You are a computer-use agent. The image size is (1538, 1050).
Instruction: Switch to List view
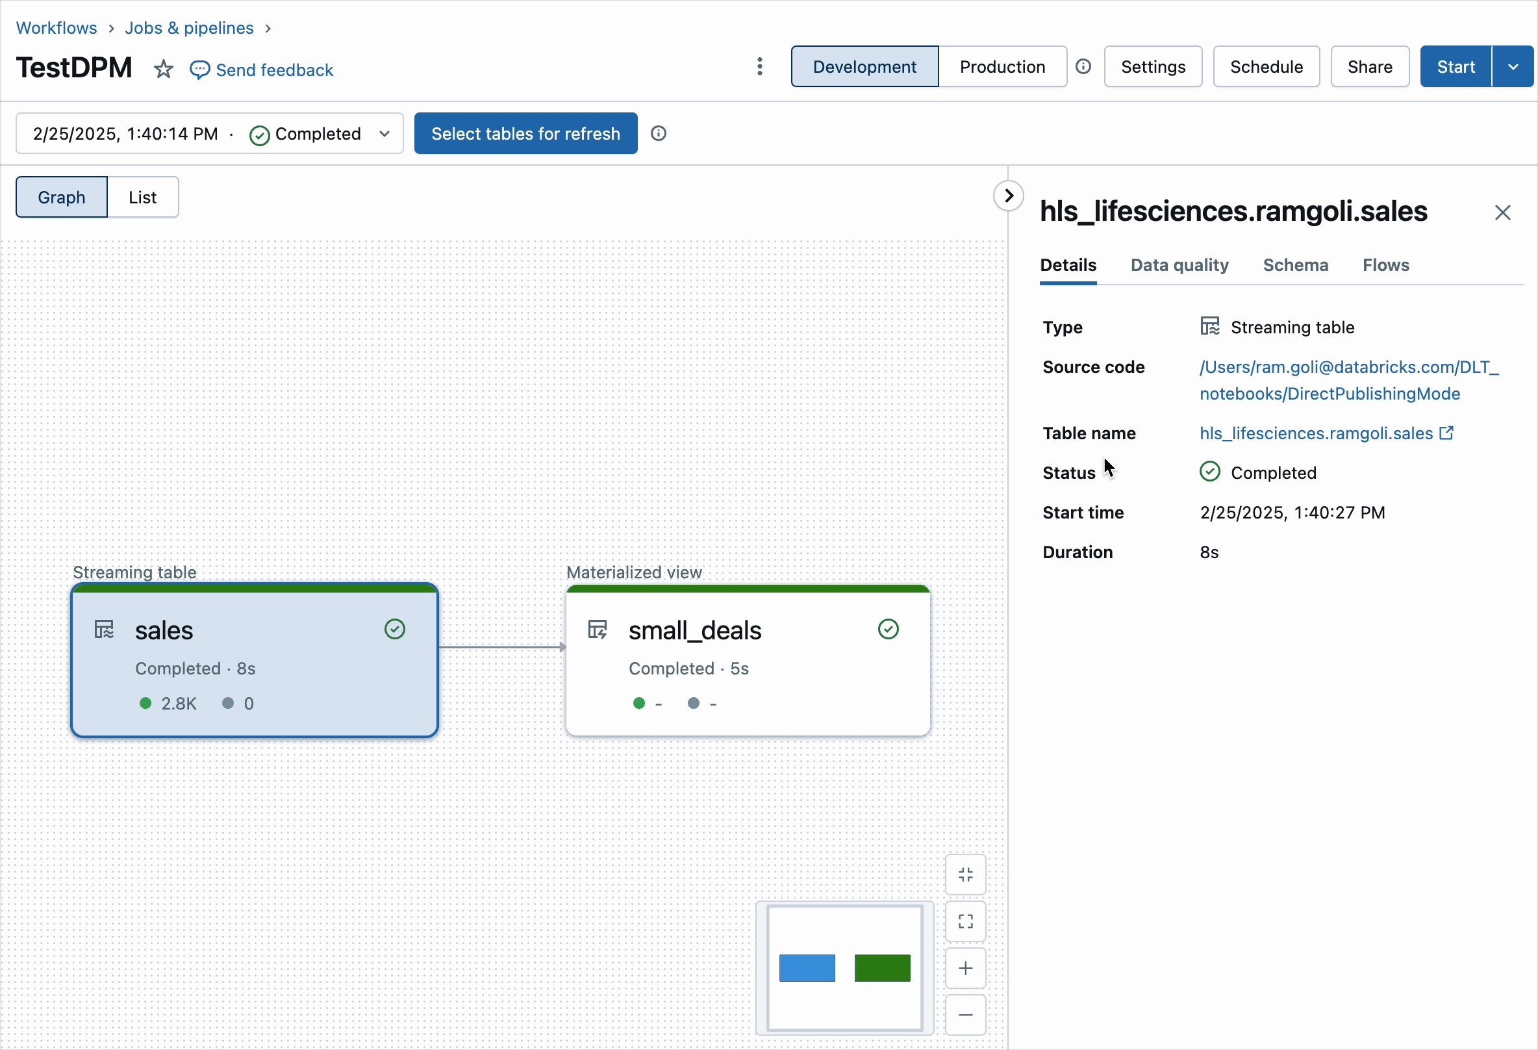click(x=142, y=197)
